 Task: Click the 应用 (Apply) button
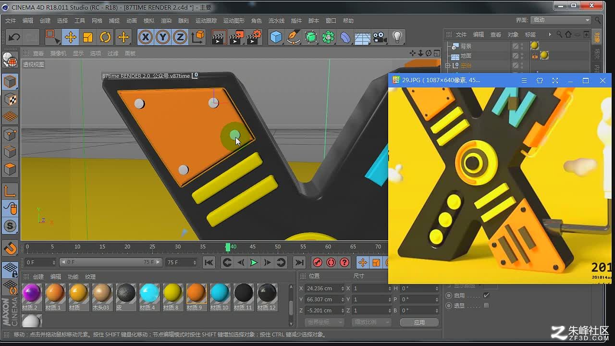click(x=419, y=322)
